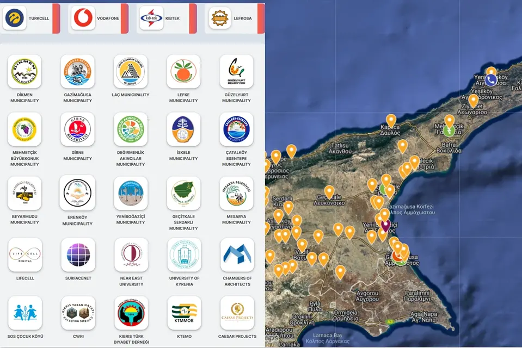
Task: Click 'NEAR EAST UNIVERSITY' caption
Action: [131, 281]
